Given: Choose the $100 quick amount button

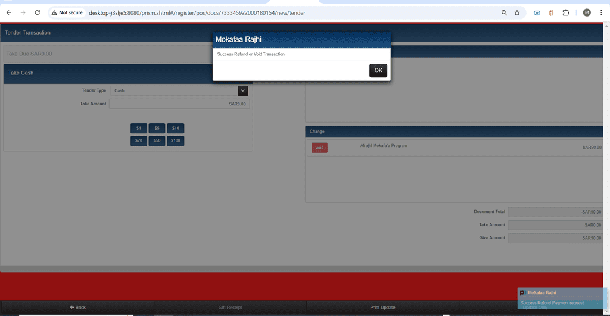Looking at the screenshot, I should (176, 140).
